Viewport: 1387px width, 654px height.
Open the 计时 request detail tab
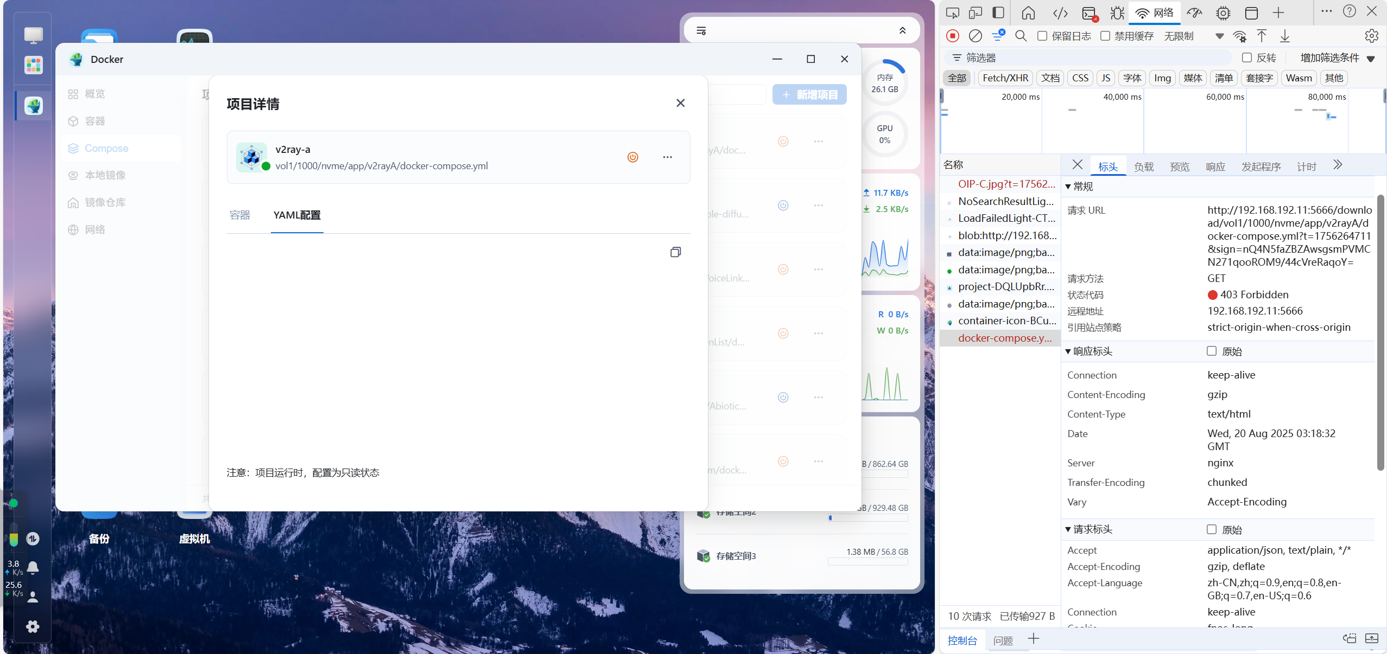pyautogui.click(x=1307, y=166)
